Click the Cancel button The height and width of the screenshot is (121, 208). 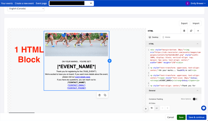[170, 117]
